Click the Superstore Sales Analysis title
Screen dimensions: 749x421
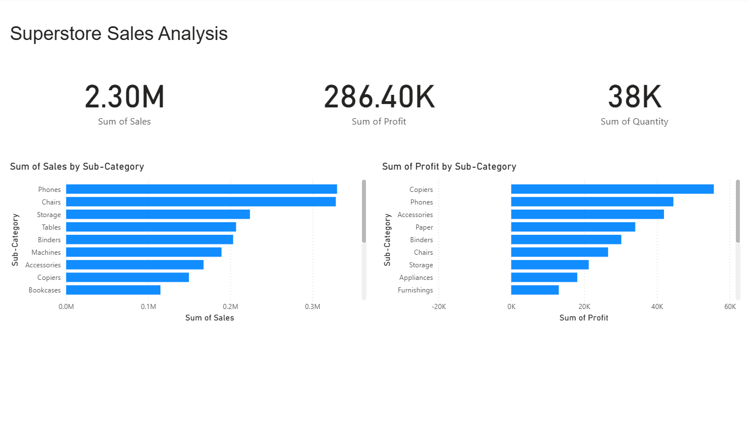119,34
